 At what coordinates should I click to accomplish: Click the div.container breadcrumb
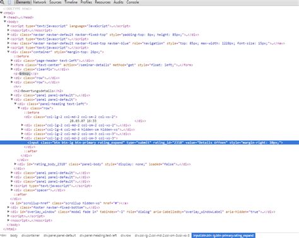pos(30,235)
